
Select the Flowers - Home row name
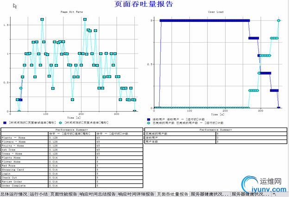(x=13, y=142)
